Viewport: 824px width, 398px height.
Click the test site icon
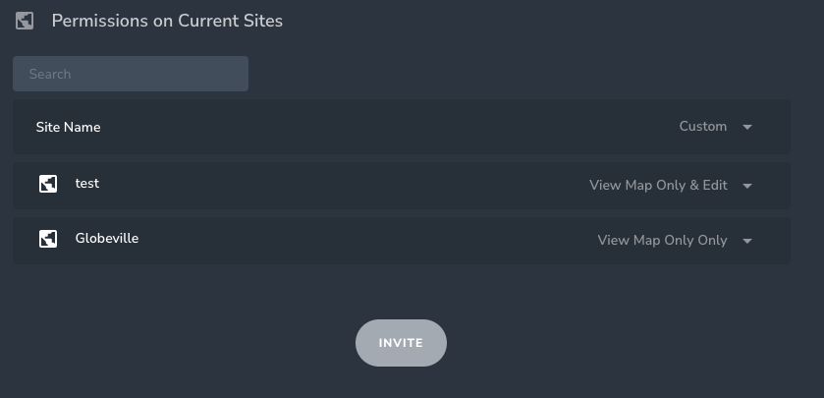coord(48,184)
